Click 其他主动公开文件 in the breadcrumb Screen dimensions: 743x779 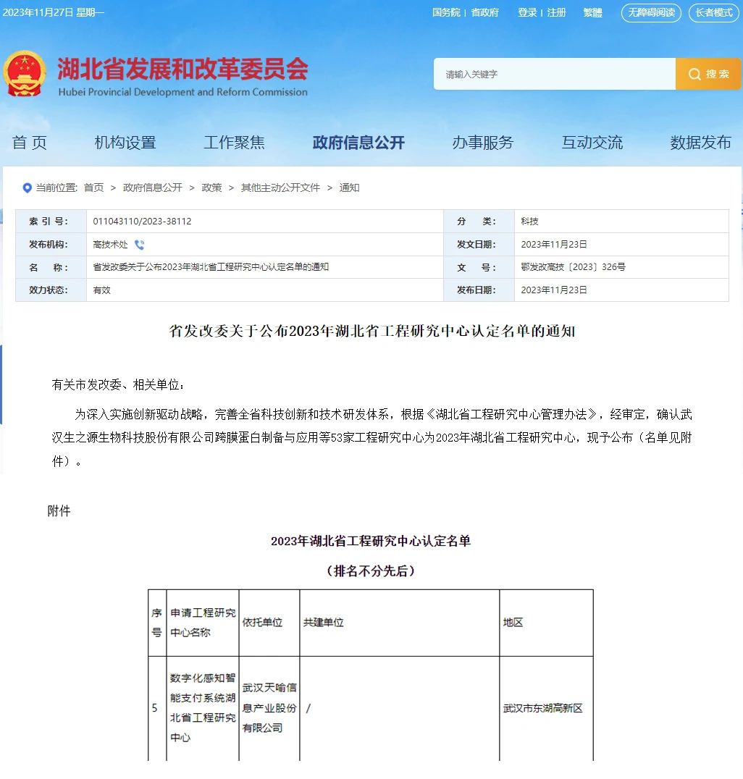(280, 188)
